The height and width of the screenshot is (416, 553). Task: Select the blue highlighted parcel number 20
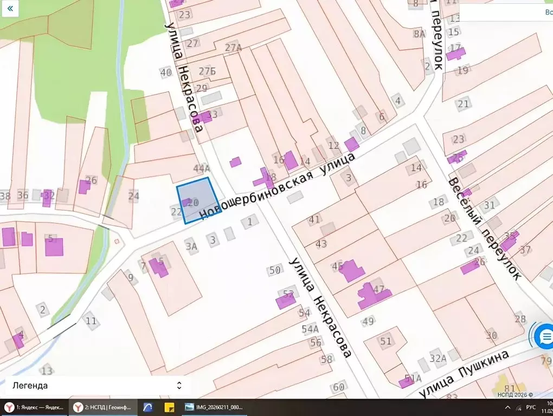(198, 199)
